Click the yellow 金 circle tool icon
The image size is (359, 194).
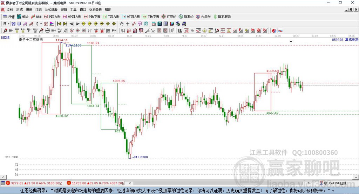[x=204, y=31]
